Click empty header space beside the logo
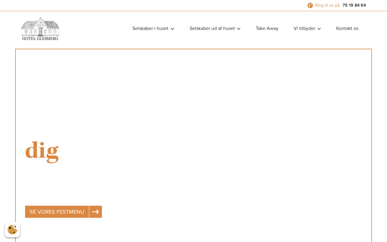The height and width of the screenshot is (242, 387). pyautogui.click(x=94, y=29)
